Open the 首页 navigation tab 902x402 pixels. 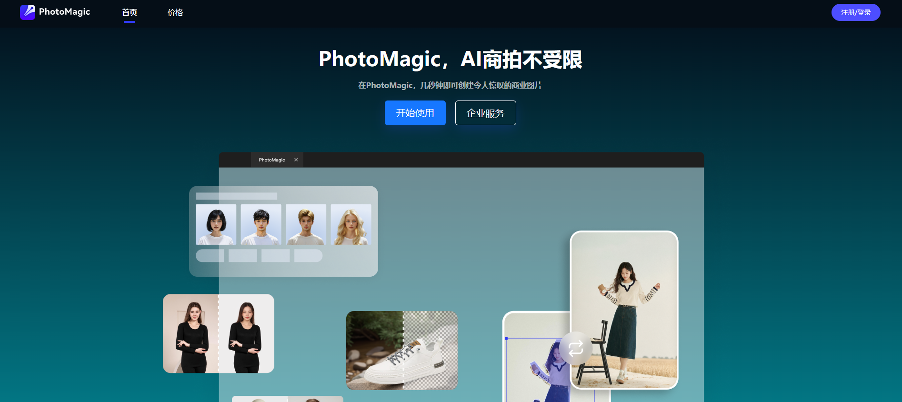coord(130,13)
